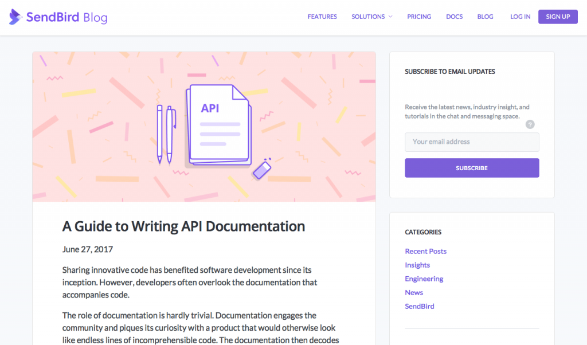
Task: Open the PRICING menu item
Action: point(419,17)
